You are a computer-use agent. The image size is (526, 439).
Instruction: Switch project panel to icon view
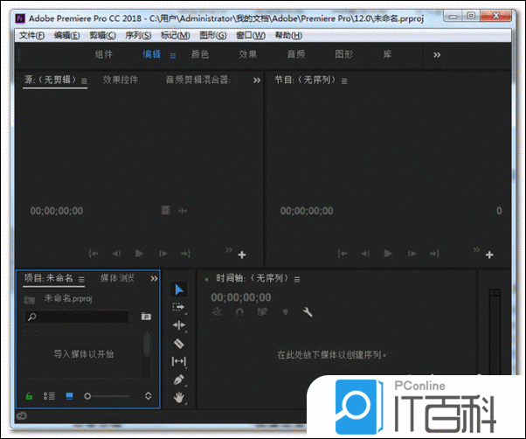coord(69,396)
